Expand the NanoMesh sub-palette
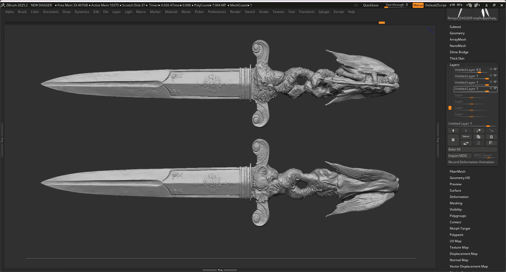The width and height of the screenshot is (506, 272). [458, 46]
